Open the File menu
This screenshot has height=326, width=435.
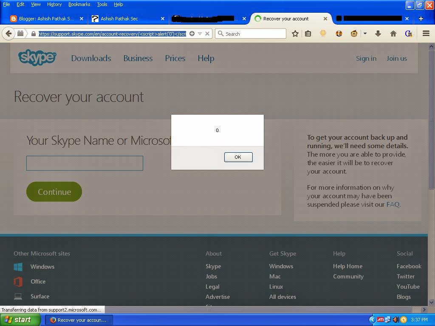6,4
